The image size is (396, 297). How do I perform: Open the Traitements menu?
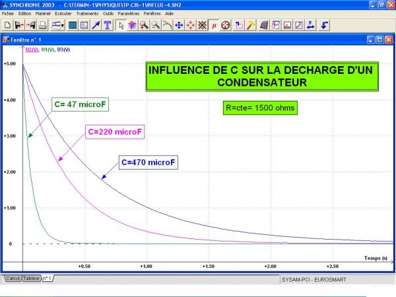tap(87, 13)
